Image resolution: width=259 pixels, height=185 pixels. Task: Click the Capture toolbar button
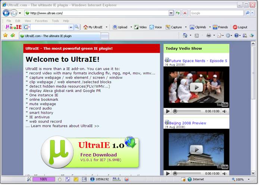coord(174,27)
